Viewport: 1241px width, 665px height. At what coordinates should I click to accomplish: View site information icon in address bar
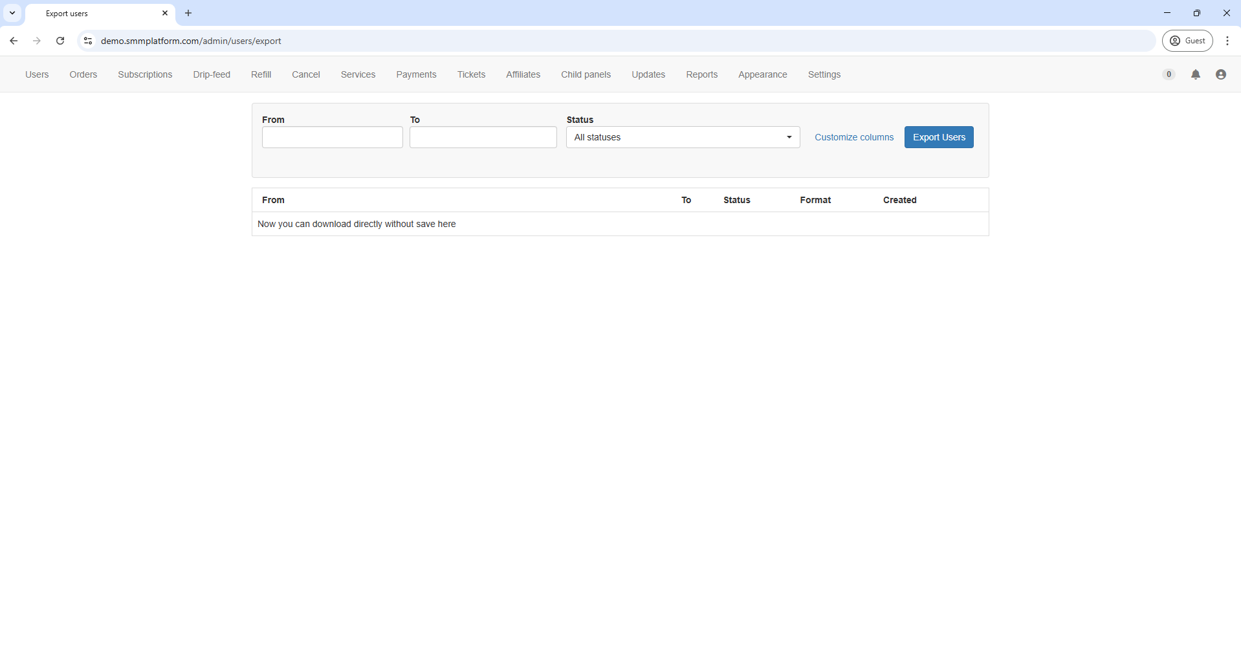(88, 41)
